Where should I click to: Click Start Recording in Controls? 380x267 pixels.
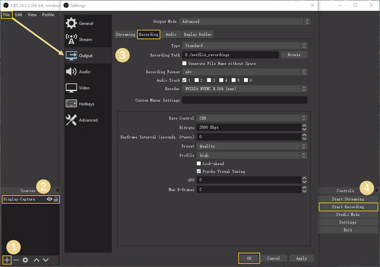348,207
